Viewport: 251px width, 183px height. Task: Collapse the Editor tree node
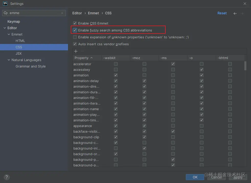tap(5, 28)
